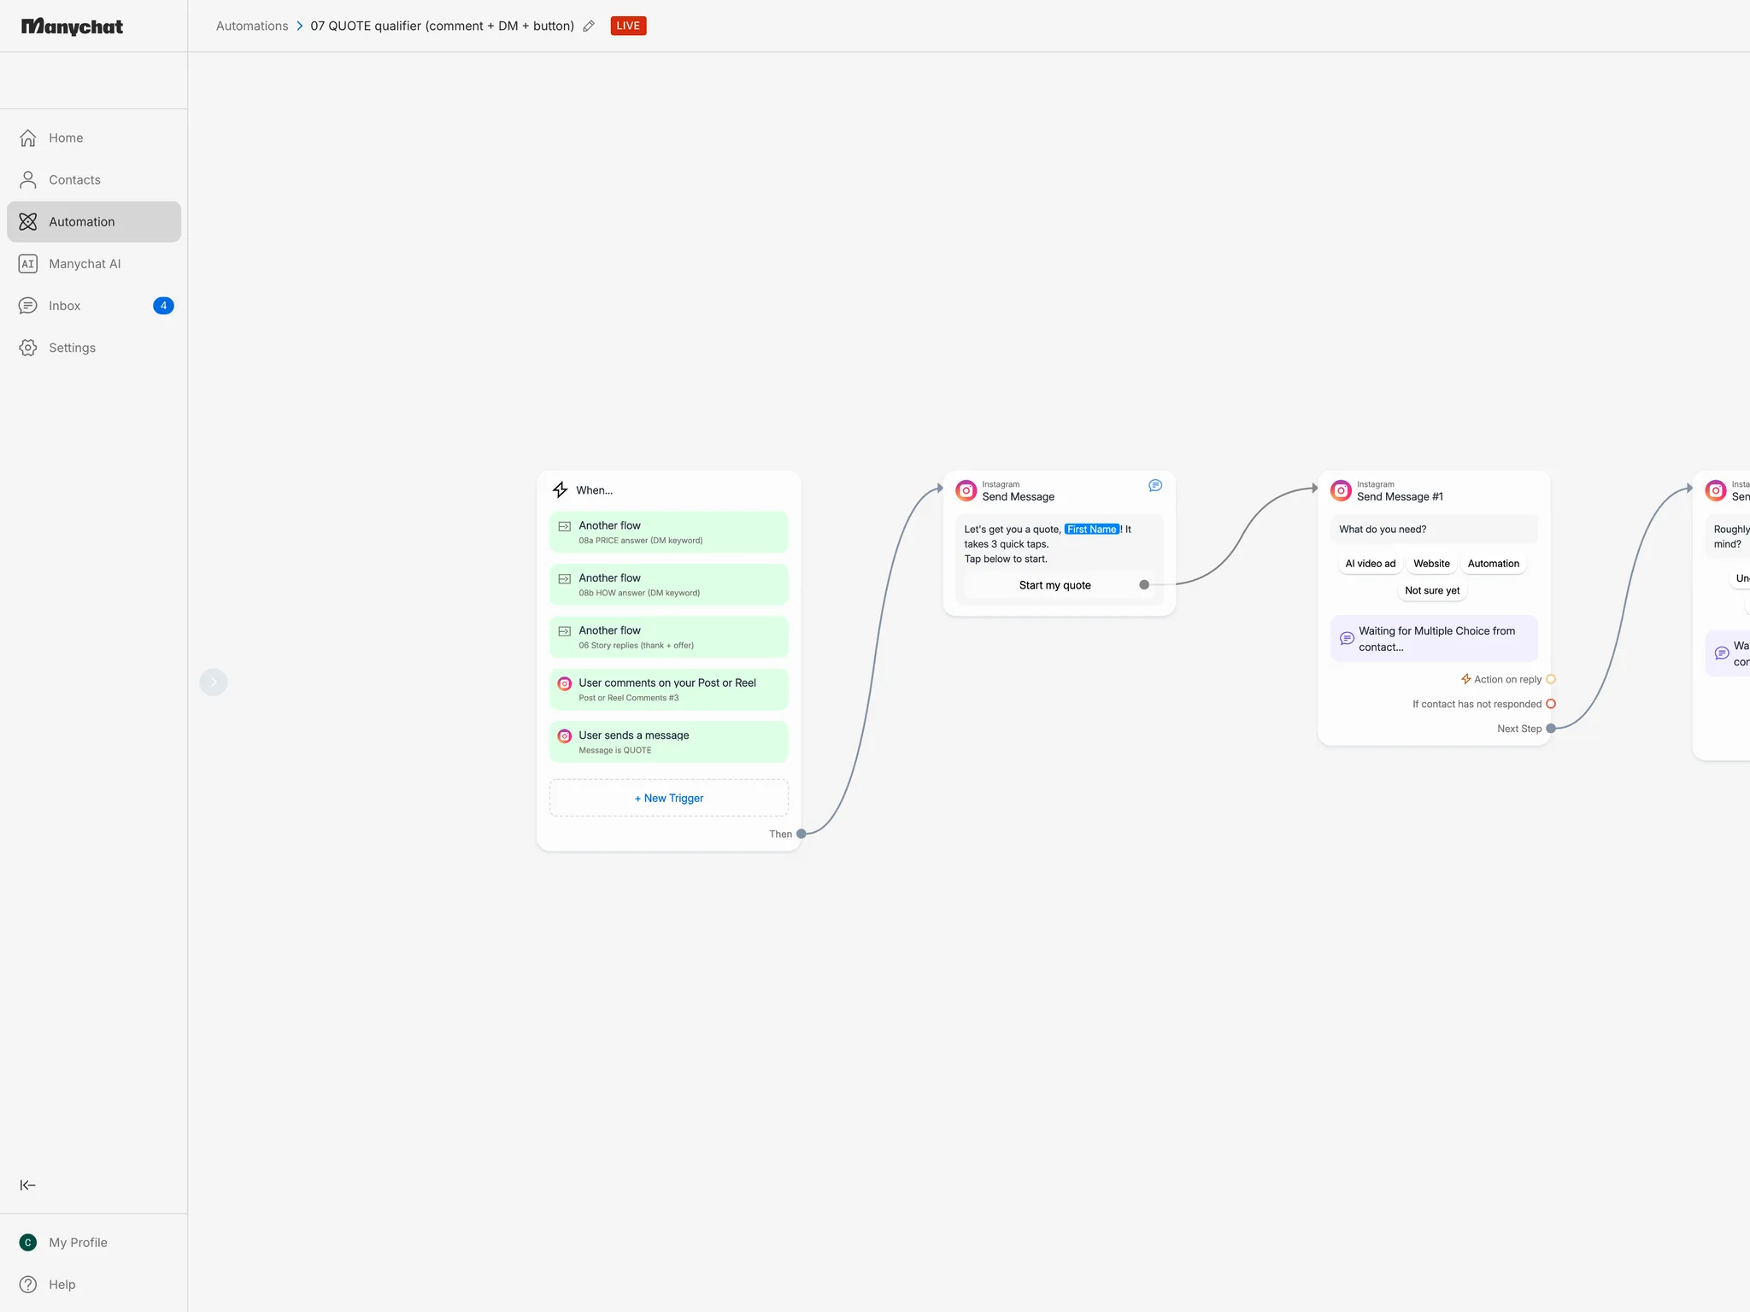Select the Automation quick reply chip

point(1493,564)
